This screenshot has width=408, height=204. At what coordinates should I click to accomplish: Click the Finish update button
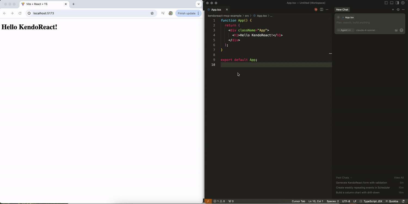[x=187, y=13]
